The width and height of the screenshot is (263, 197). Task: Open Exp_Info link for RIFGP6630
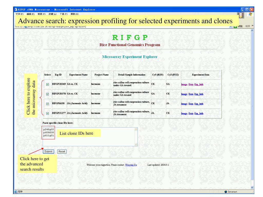199,104
